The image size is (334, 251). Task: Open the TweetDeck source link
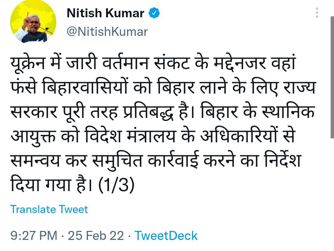166,236
